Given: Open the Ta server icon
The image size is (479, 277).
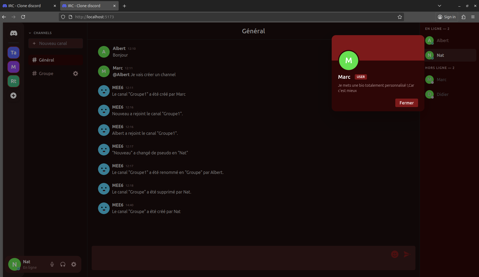Looking at the screenshot, I should tap(14, 53).
